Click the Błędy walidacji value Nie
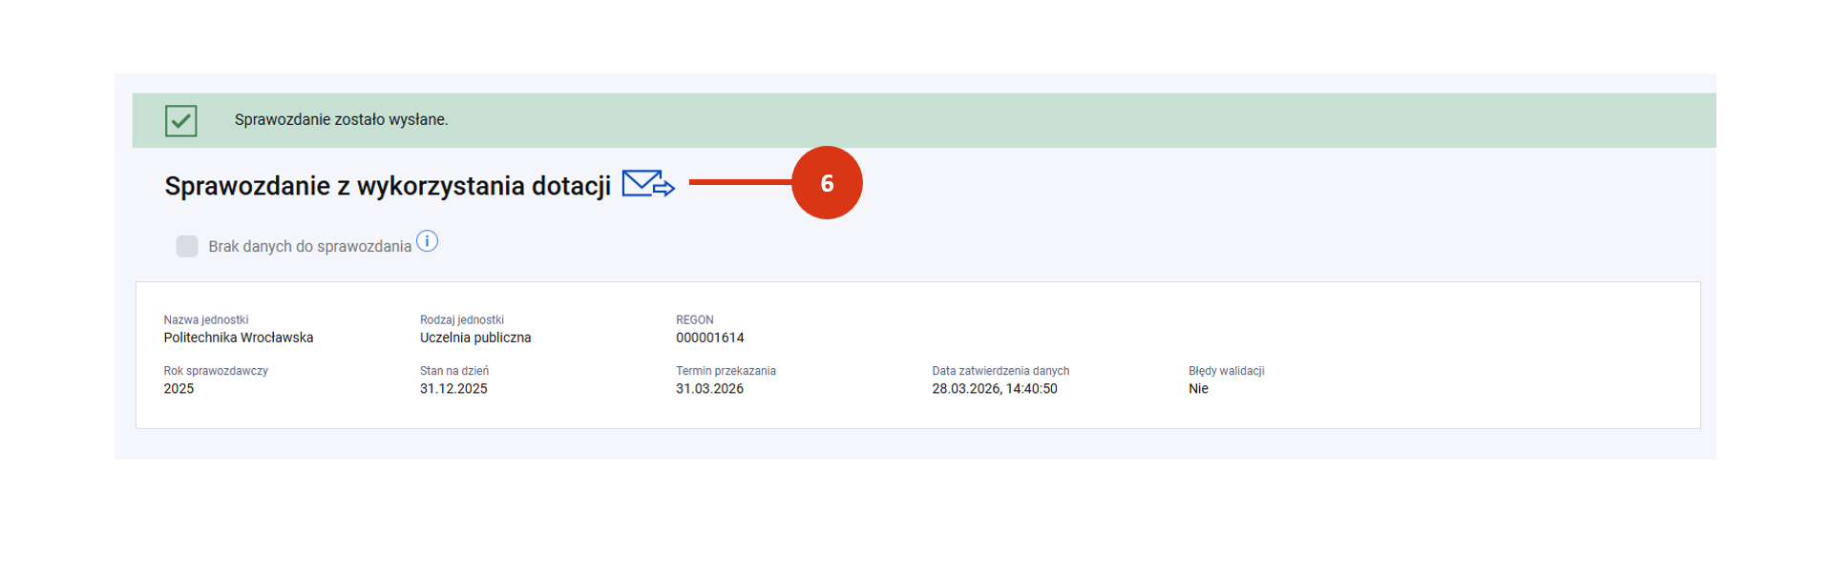This screenshot has height=574, width=1831. coord(1198,389)
